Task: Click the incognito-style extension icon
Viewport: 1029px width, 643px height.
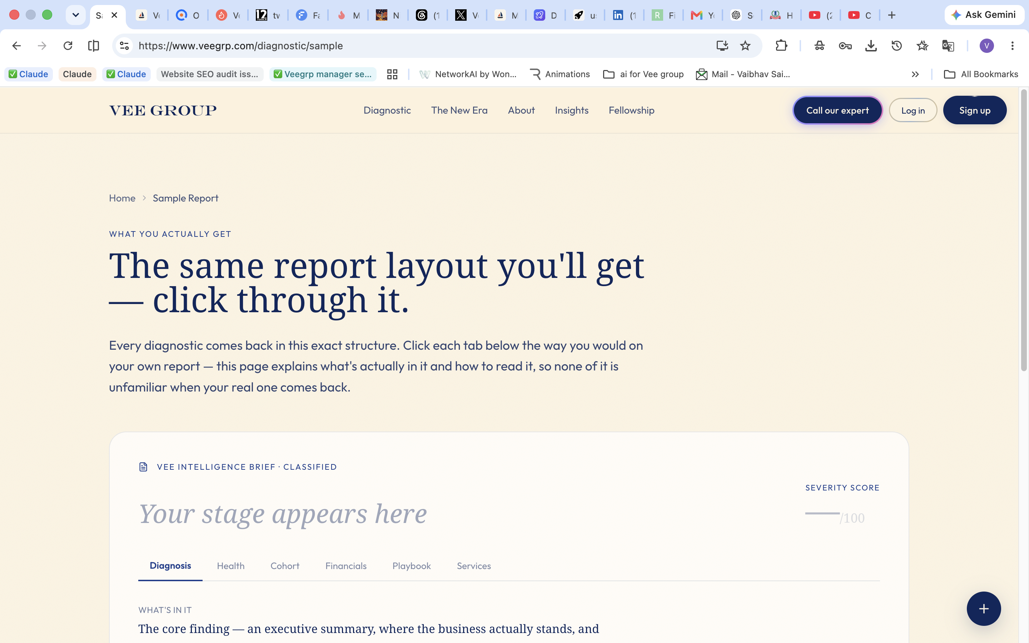Action: point(819,45)
